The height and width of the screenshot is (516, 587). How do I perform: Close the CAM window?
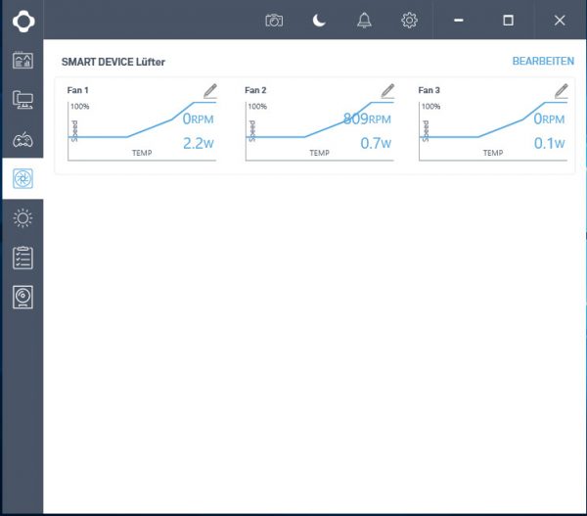click(560, 21)
